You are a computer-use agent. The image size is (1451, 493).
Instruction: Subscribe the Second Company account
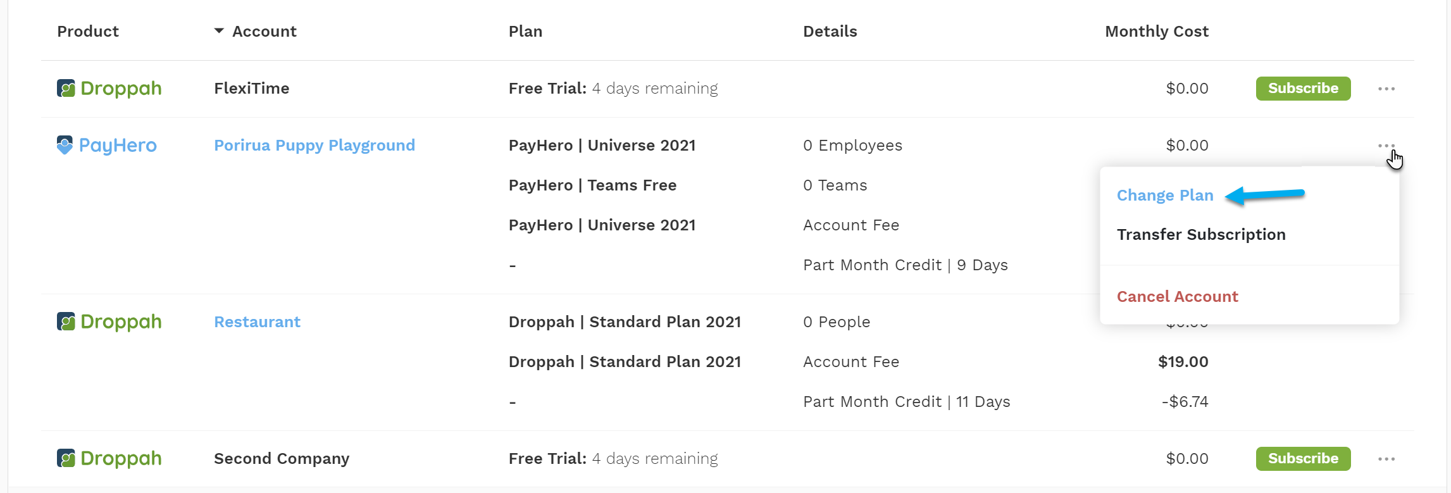click(x=1303, y=459)
